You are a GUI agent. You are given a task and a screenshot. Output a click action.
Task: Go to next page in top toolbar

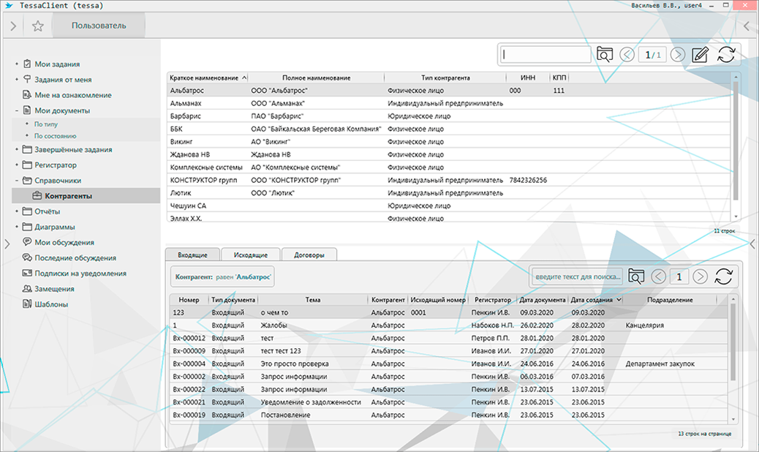point(678,55)
